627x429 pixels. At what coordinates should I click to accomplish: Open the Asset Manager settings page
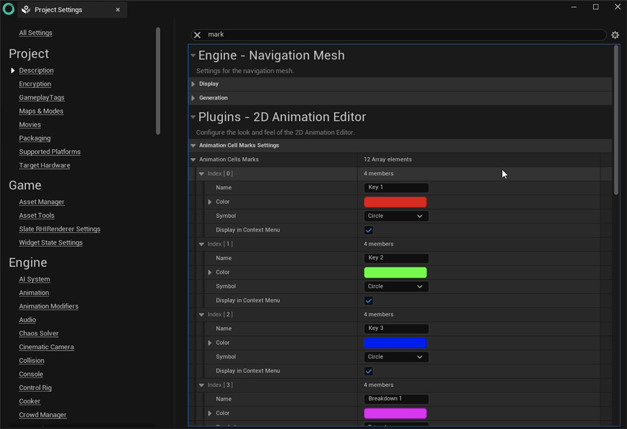[41, 202]
